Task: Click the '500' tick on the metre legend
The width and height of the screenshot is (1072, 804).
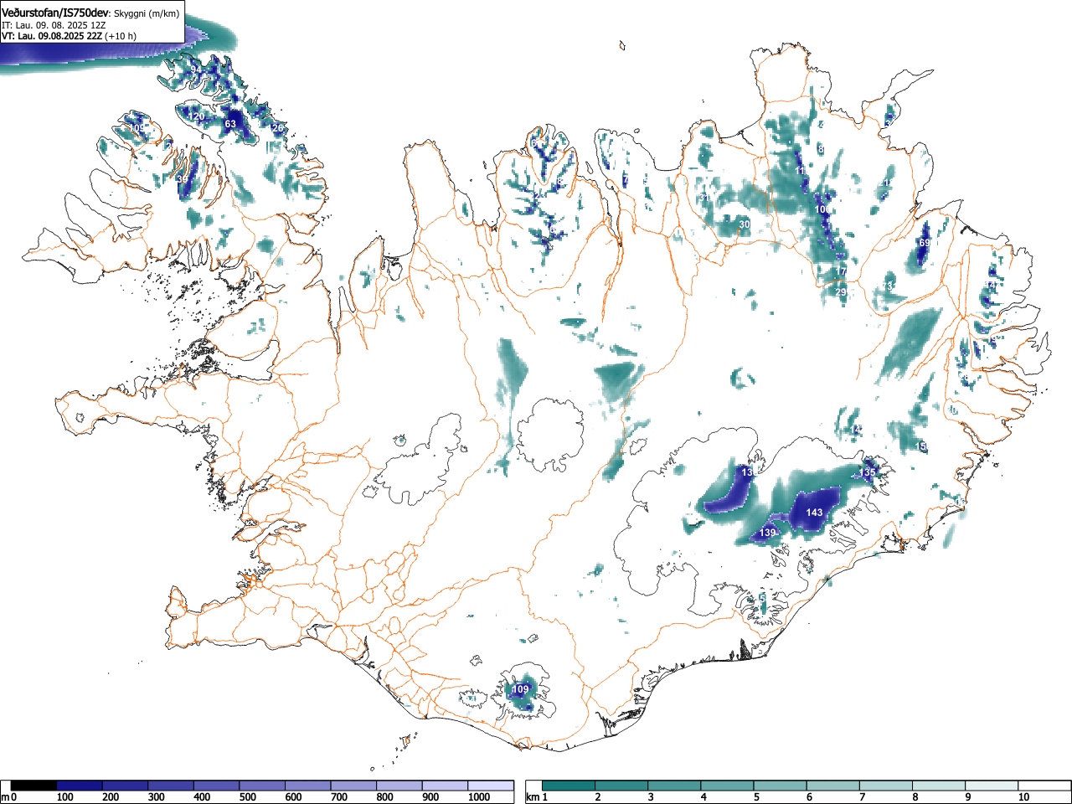Action: (x=247, y=797)
